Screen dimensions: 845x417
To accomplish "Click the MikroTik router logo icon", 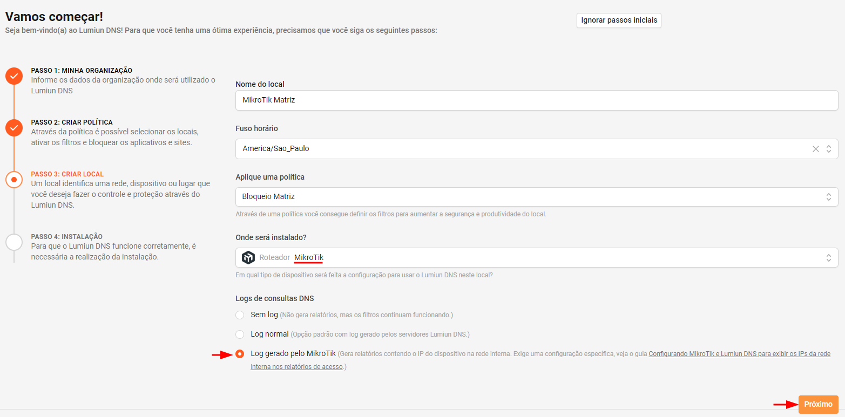I will pyautogui.click(x=248, y=257).
